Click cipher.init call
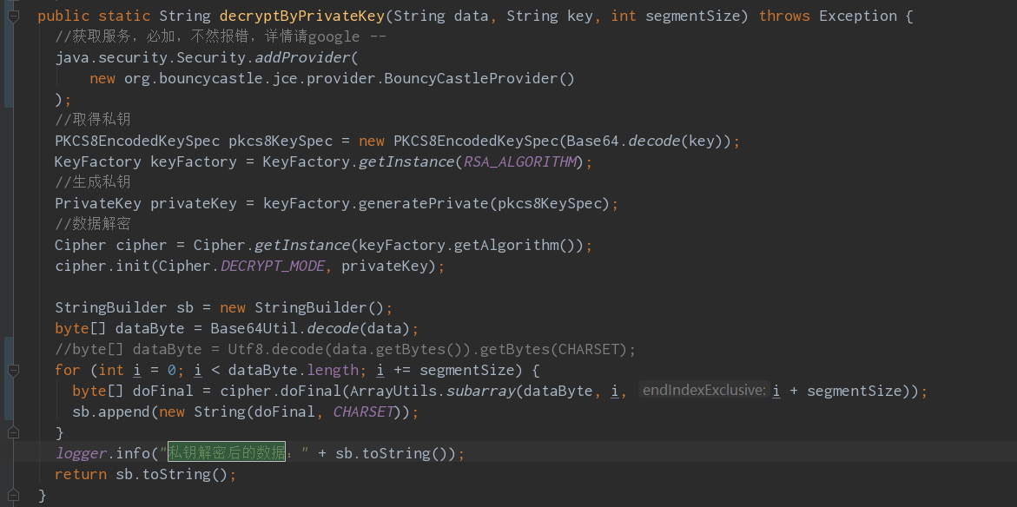 [102, 266]
